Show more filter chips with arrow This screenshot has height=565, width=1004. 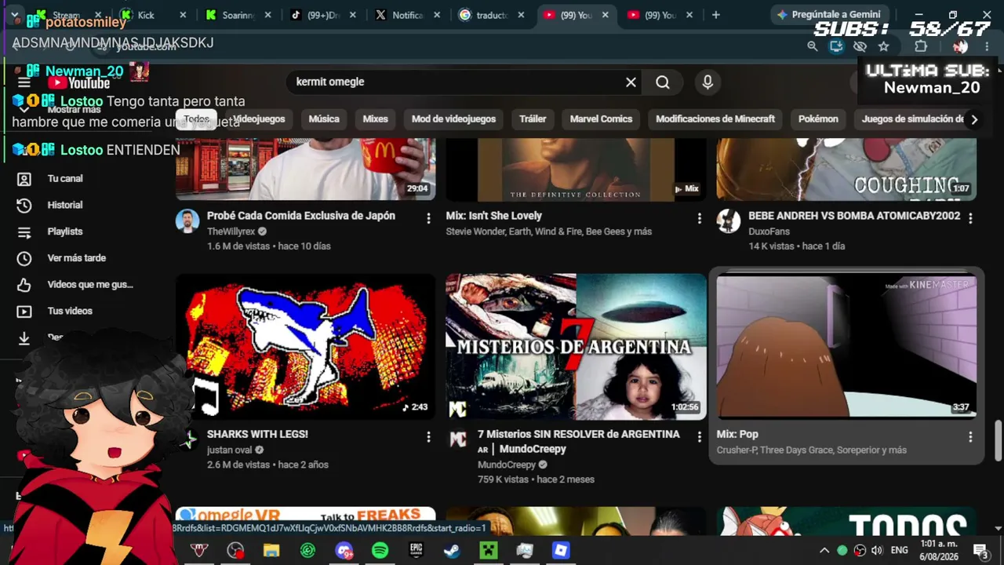click(x=974, y=119)
